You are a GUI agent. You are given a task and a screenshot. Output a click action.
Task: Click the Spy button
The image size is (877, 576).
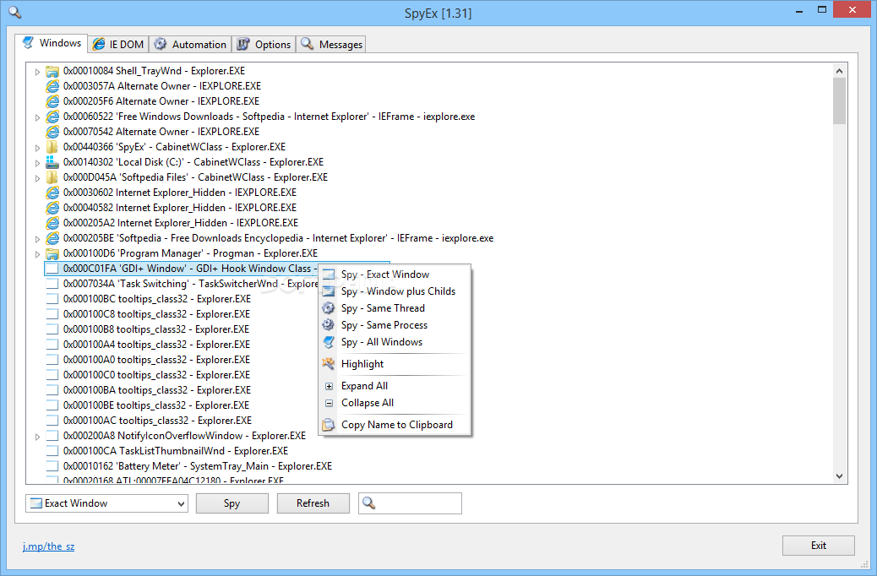[232, 503]
